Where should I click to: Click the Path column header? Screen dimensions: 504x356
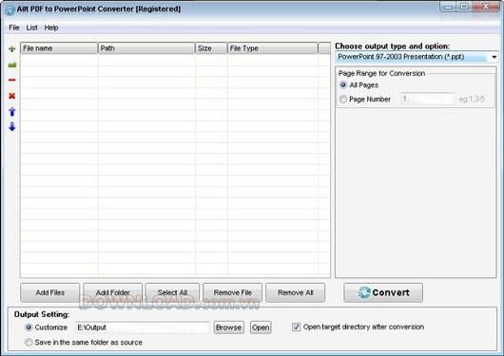pyautogui.click(x=146, y=48)
